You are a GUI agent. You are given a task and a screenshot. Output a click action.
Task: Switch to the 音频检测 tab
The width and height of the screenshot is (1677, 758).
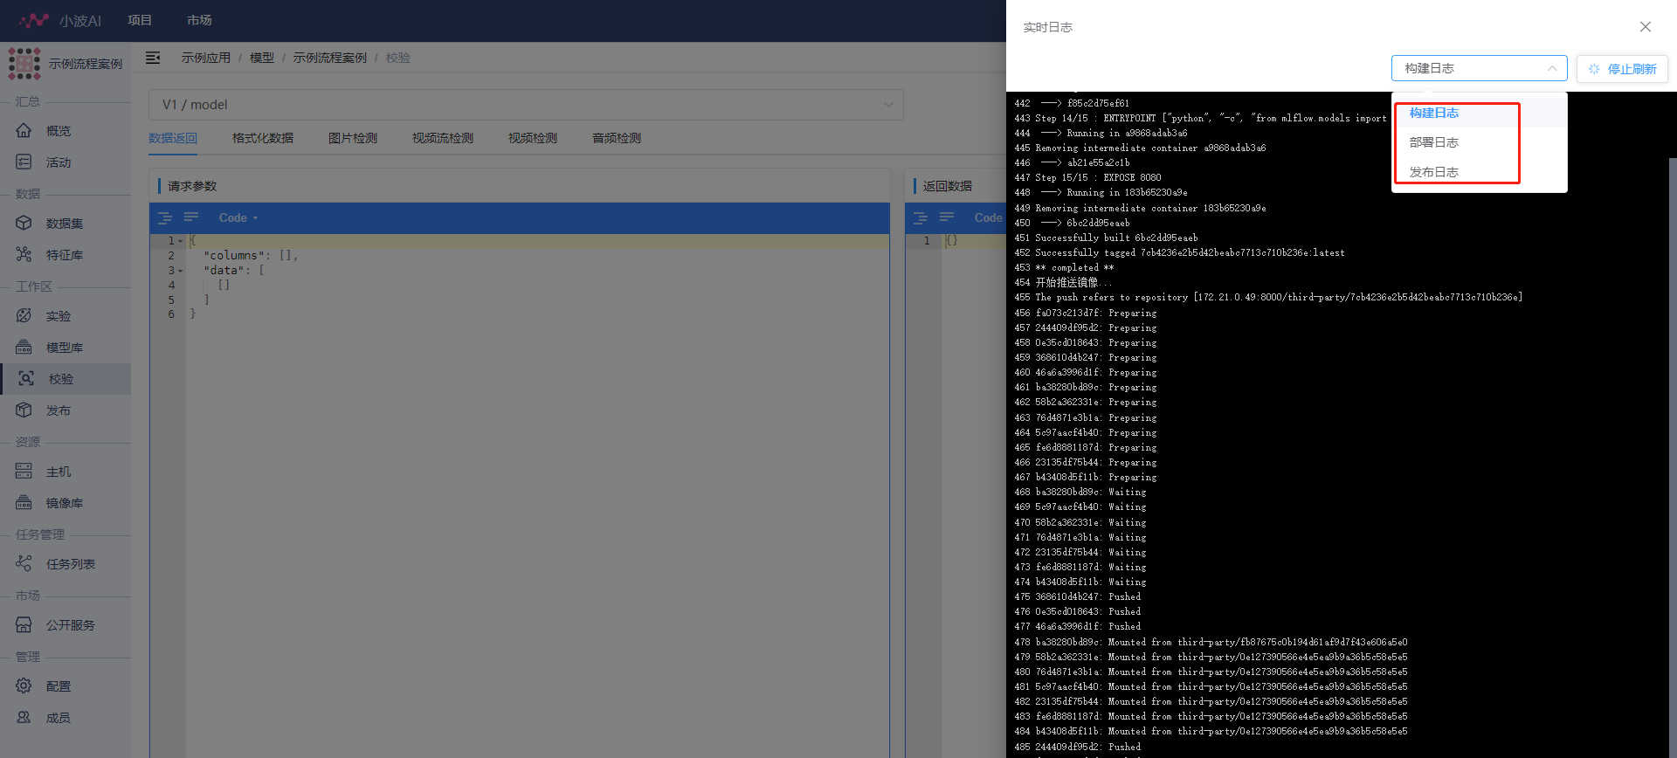click(617, 138)
